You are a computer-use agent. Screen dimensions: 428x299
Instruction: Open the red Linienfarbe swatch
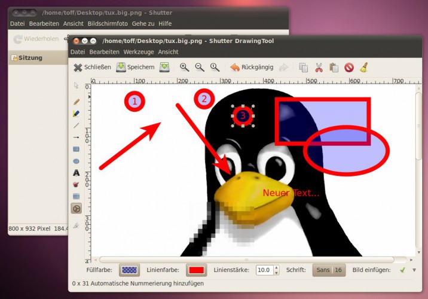196,270
